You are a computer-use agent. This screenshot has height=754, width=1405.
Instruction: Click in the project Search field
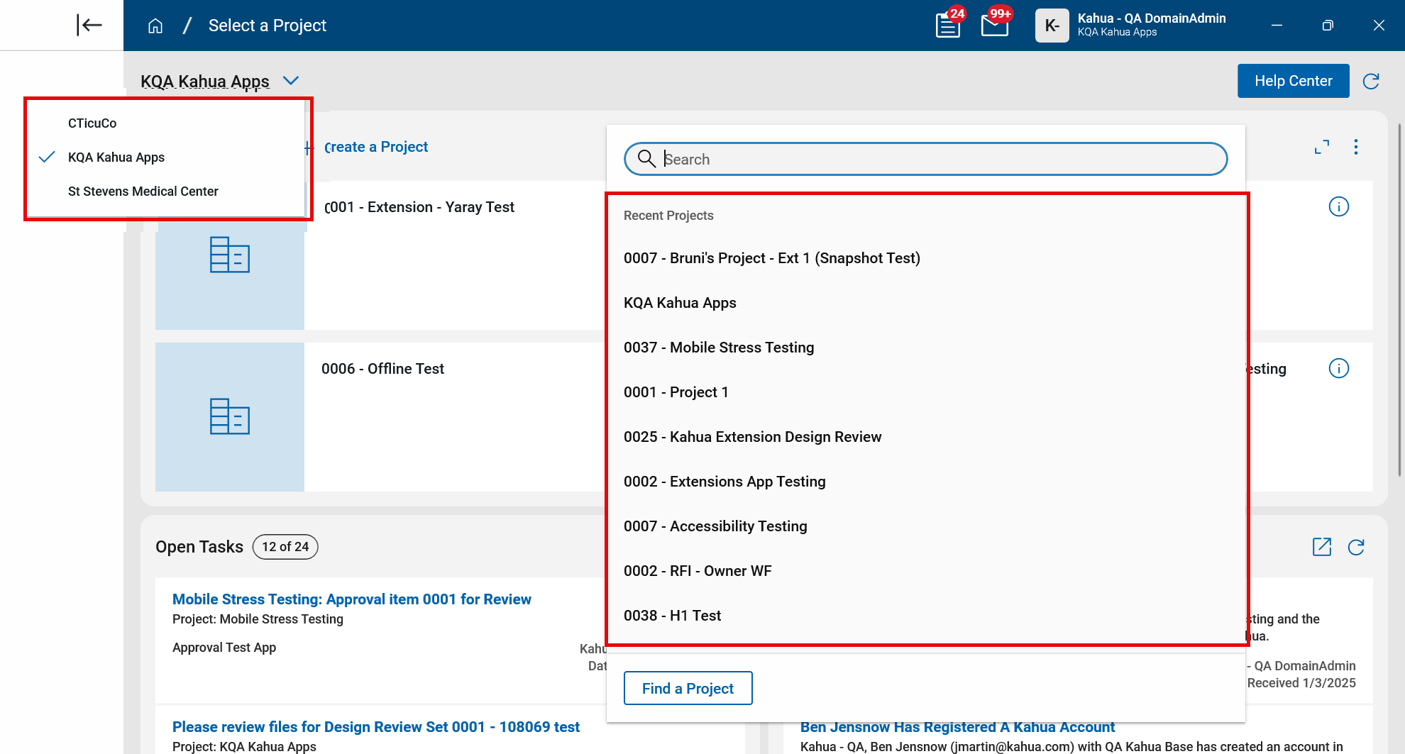point(925,159)
